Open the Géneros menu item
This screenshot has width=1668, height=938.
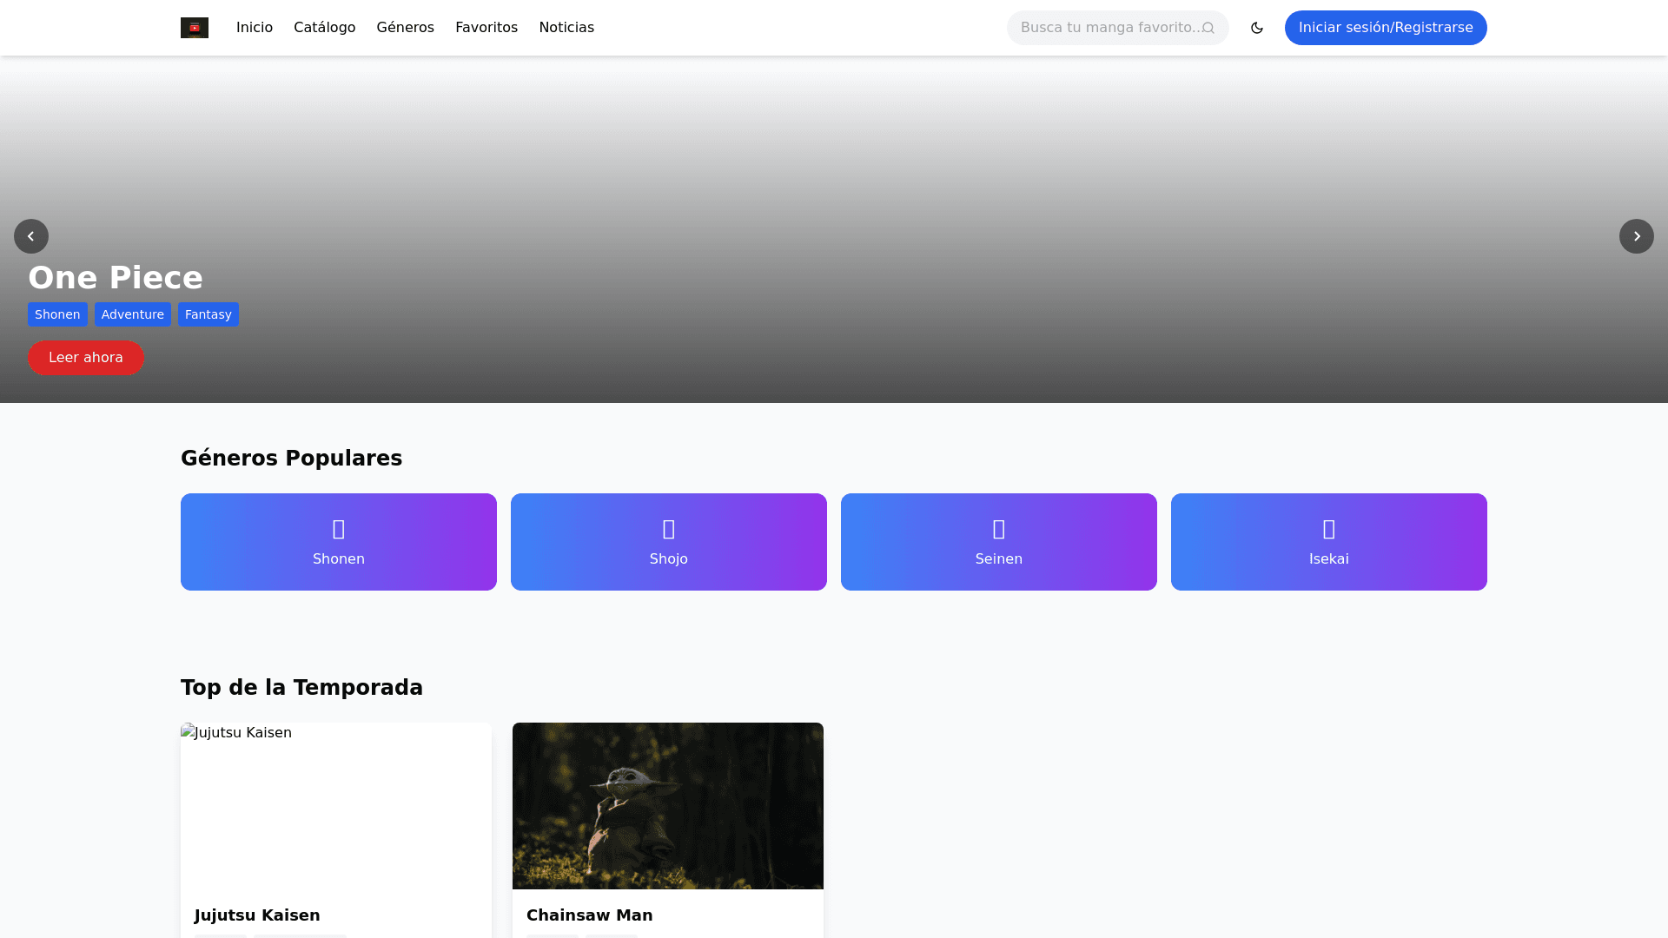point(405,28)
